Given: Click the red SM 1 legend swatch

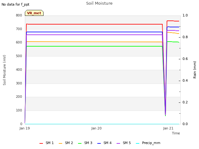Looking at the screenshot, I should point(41,143).
